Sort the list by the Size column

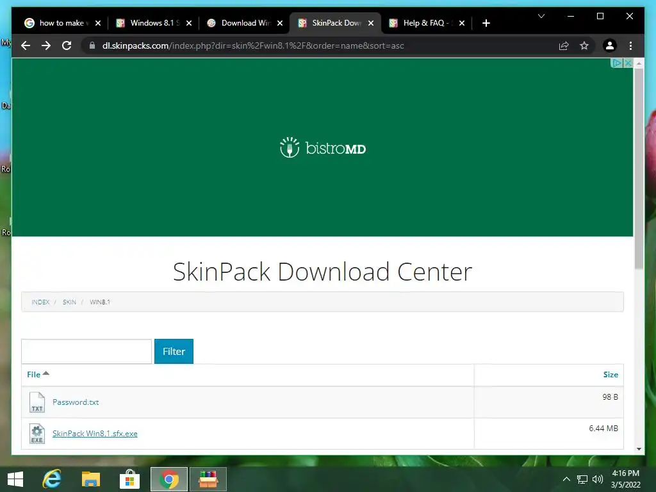coord(611,374)
